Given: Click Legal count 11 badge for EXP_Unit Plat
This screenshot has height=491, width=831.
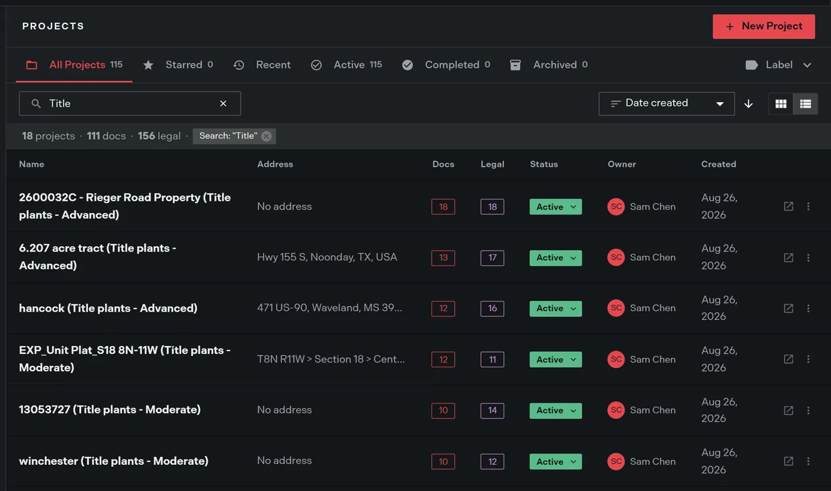Looking at the screenshot, I should 492,359.
